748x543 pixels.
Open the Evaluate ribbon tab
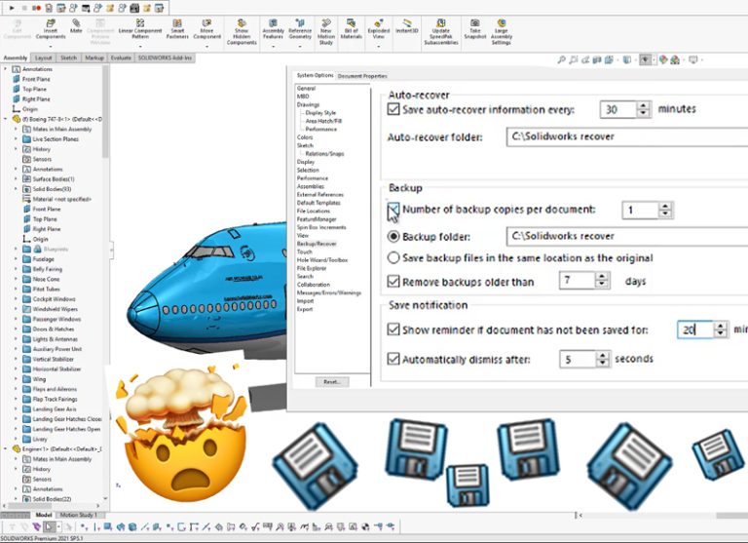point(121,58)
